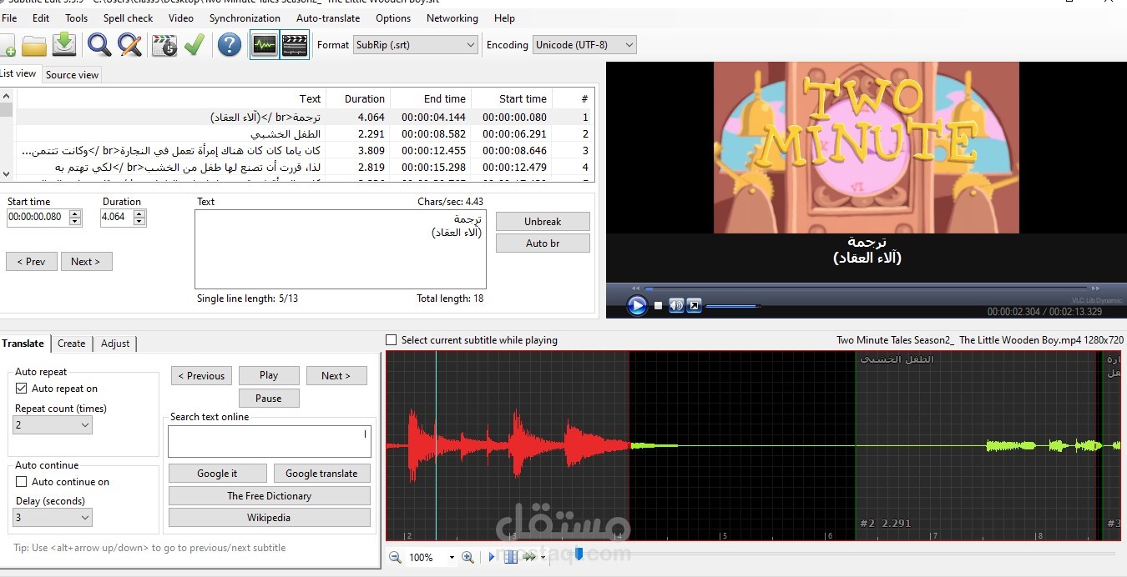1127x577 pixels.
Task: Click subtitle #2 region in the waveform
Action: coord(977,446)
